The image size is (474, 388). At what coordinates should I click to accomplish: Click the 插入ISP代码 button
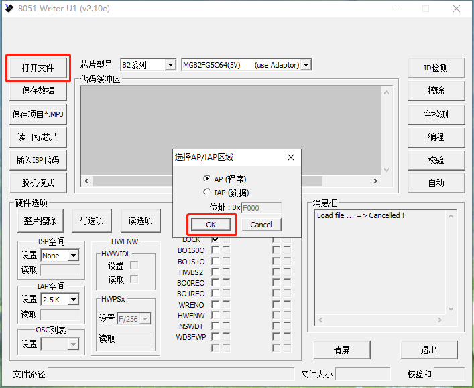point(38,160)
